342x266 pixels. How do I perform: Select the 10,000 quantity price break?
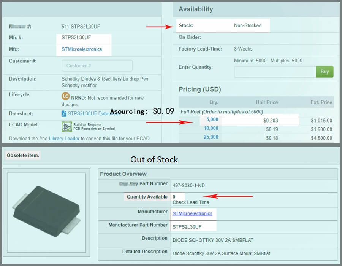[211, 128]
